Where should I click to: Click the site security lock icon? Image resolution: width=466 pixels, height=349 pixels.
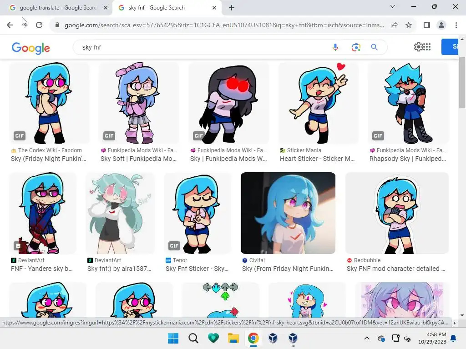click(x=57, y=25)
